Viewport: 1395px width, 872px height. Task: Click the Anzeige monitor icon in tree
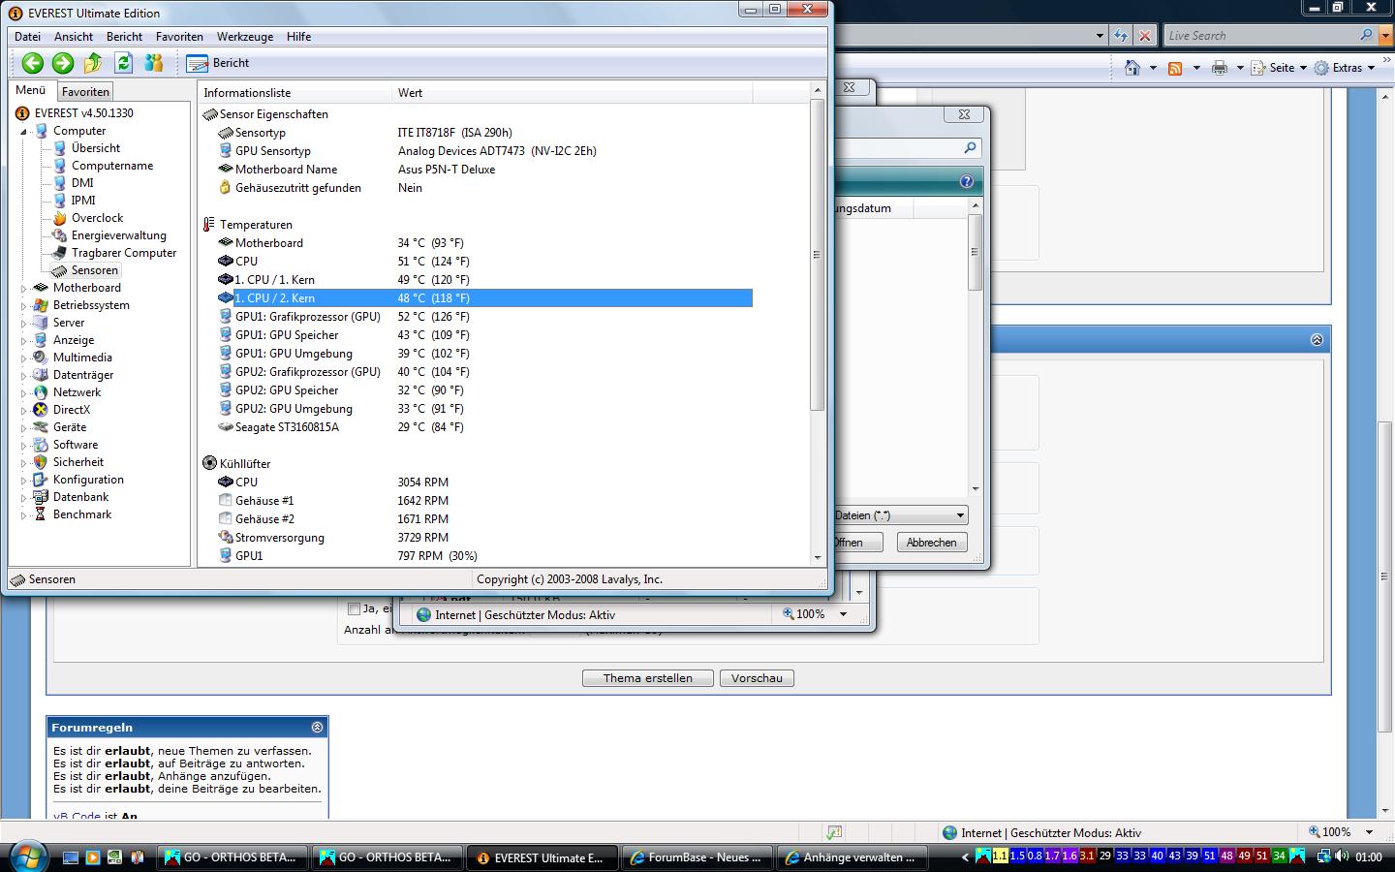pos(40,340)
